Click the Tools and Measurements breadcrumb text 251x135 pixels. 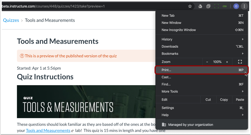[50, 20]
